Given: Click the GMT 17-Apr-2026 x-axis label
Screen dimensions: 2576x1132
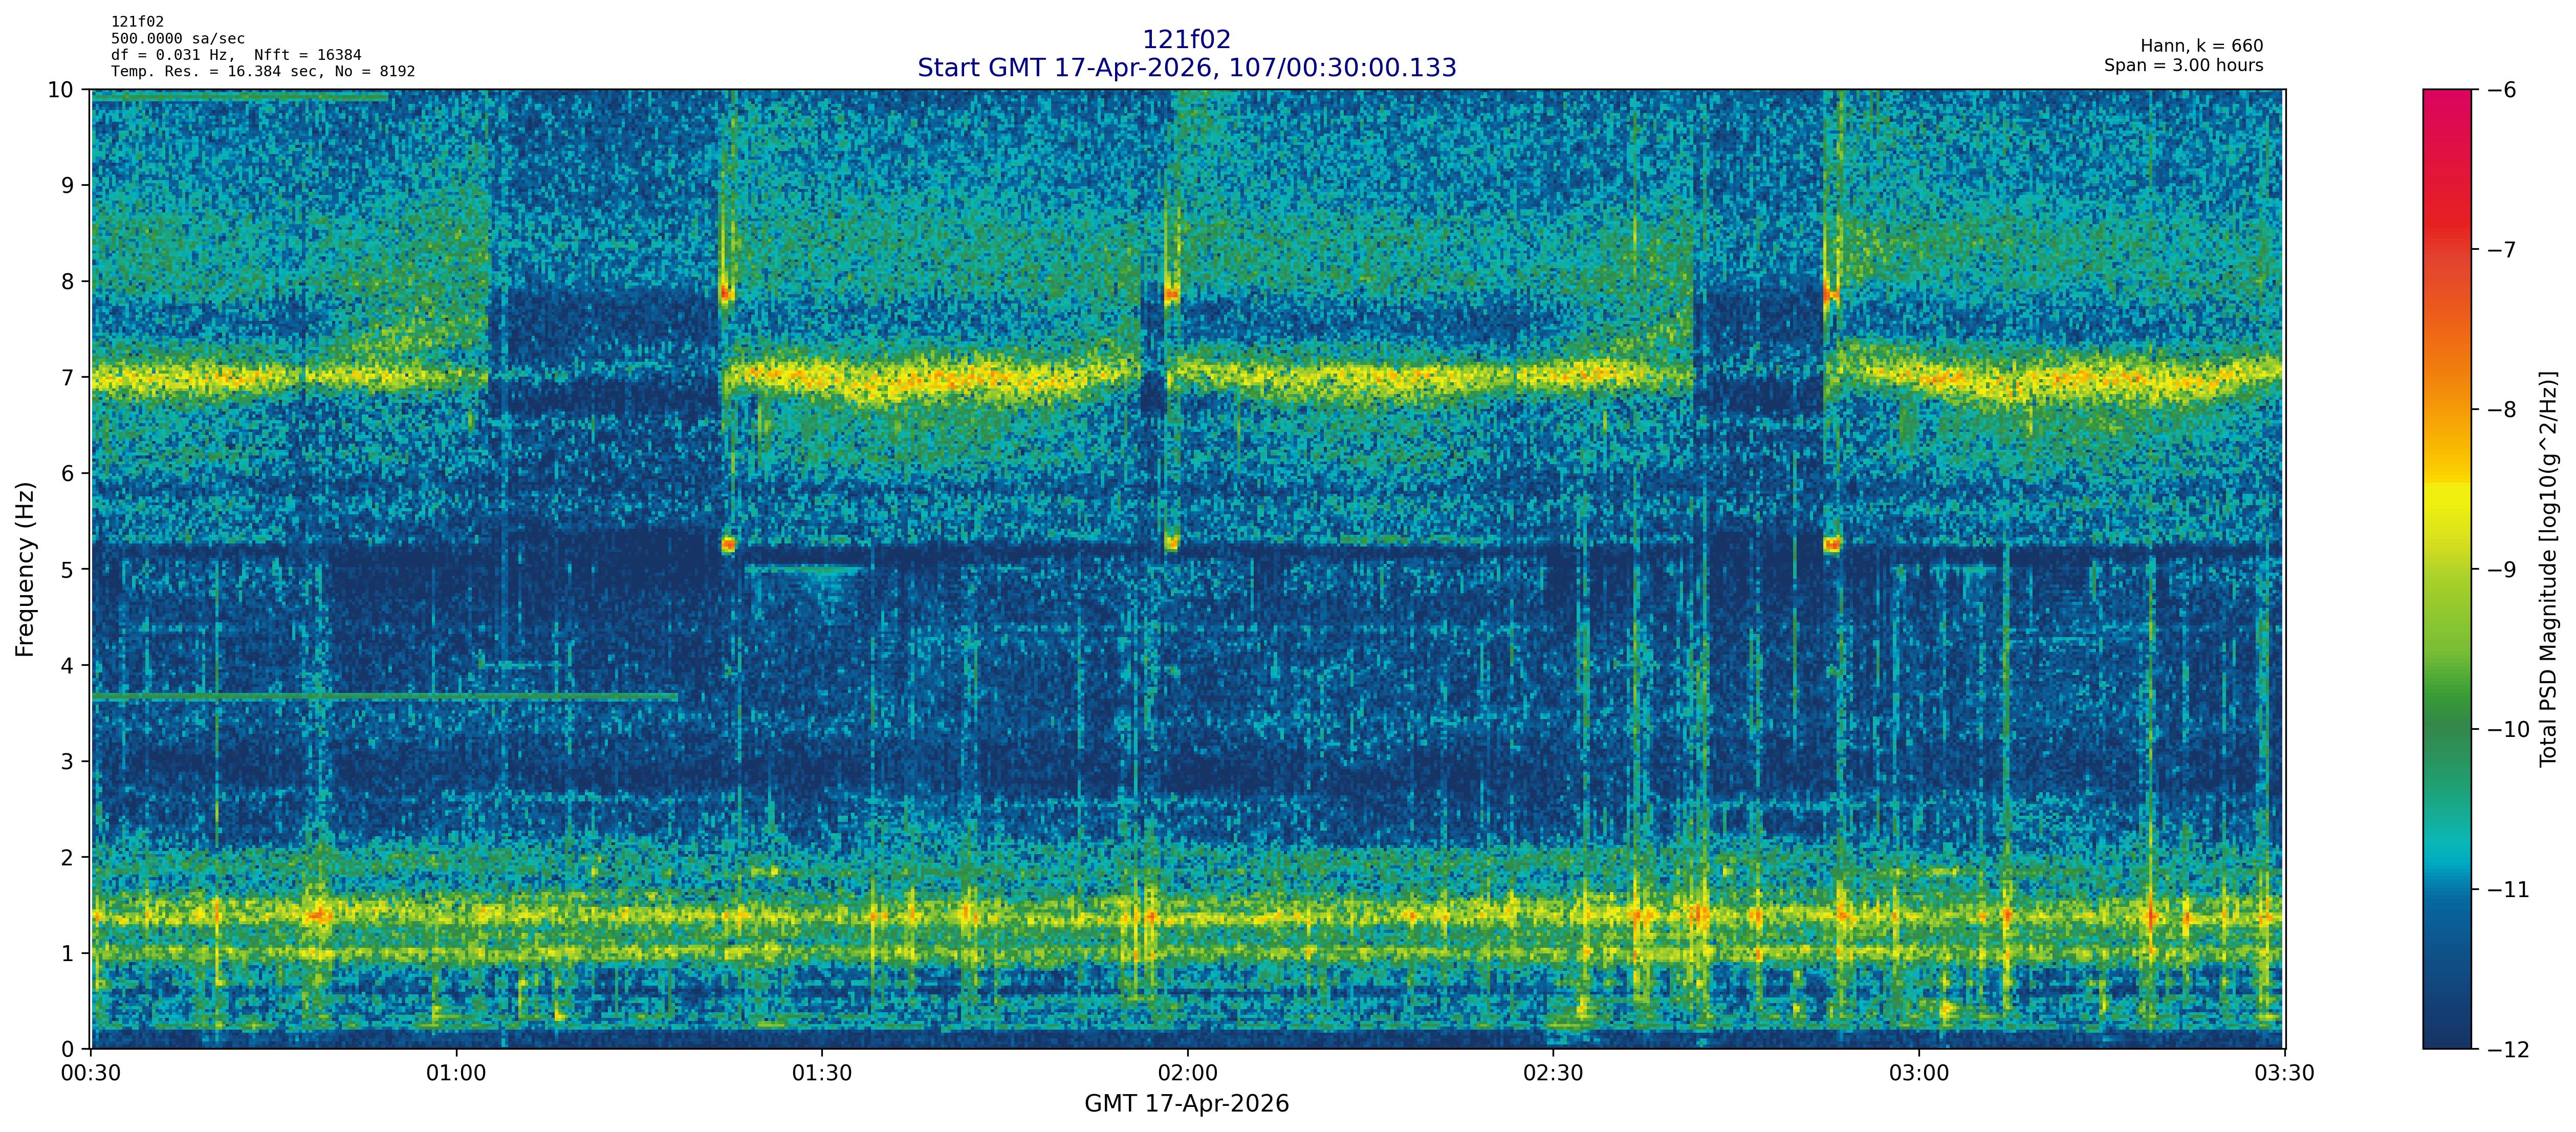Looking at the screenshot, I should coord(1186,1104).
